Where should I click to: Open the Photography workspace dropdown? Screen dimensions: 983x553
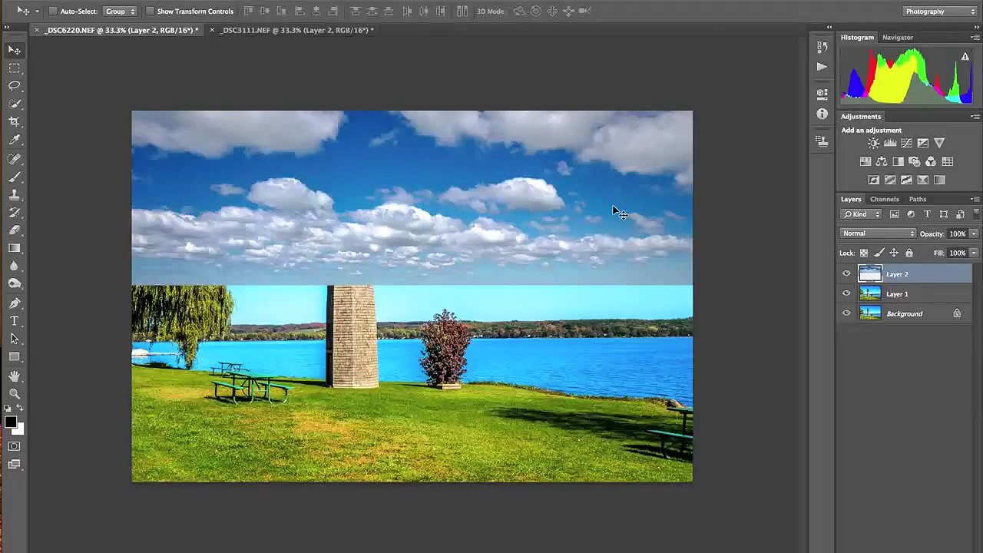point(939,12)
